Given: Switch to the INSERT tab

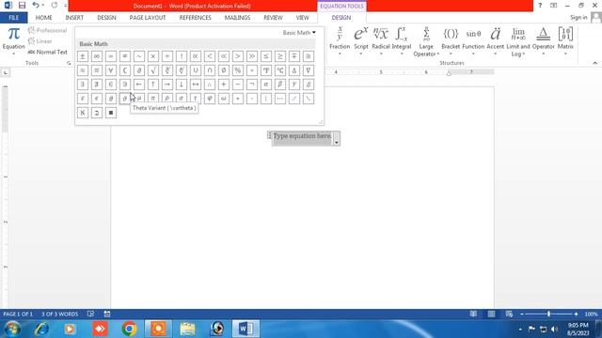Looking at the screenshot, I should [x=74, y=18].
